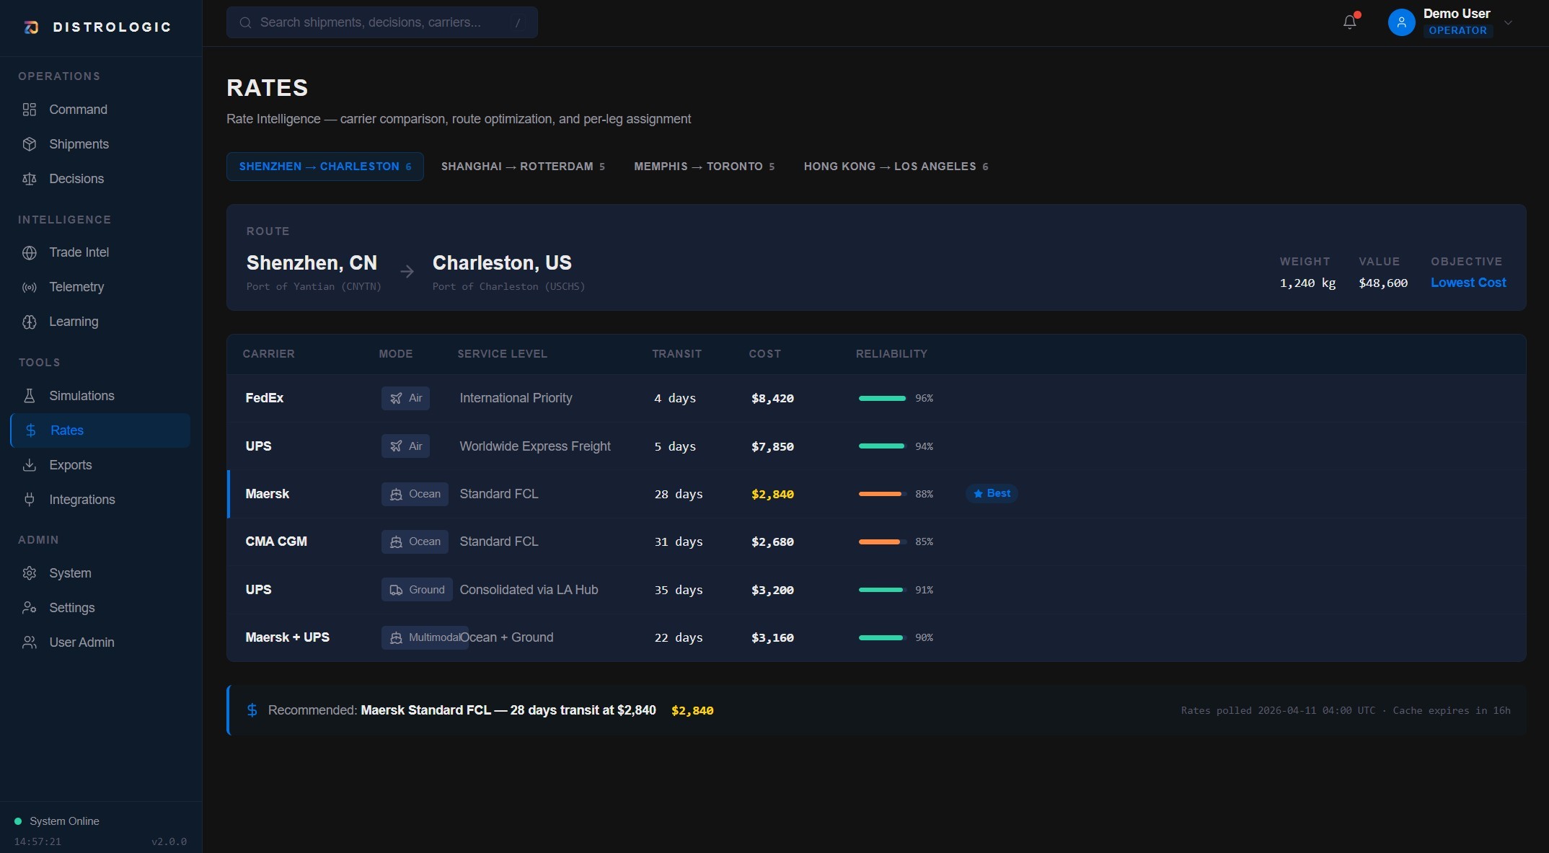The height and width of the screenshot is (853, 1549).
Task: Click the Shipments box icon
Action: (x=30, y=144)
